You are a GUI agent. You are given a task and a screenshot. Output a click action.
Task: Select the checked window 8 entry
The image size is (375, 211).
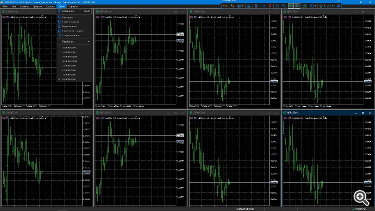[74, 79]
